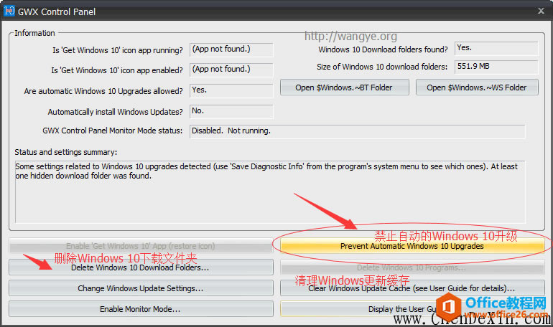Click the 'icon app running?' status field

coord(231,49)
